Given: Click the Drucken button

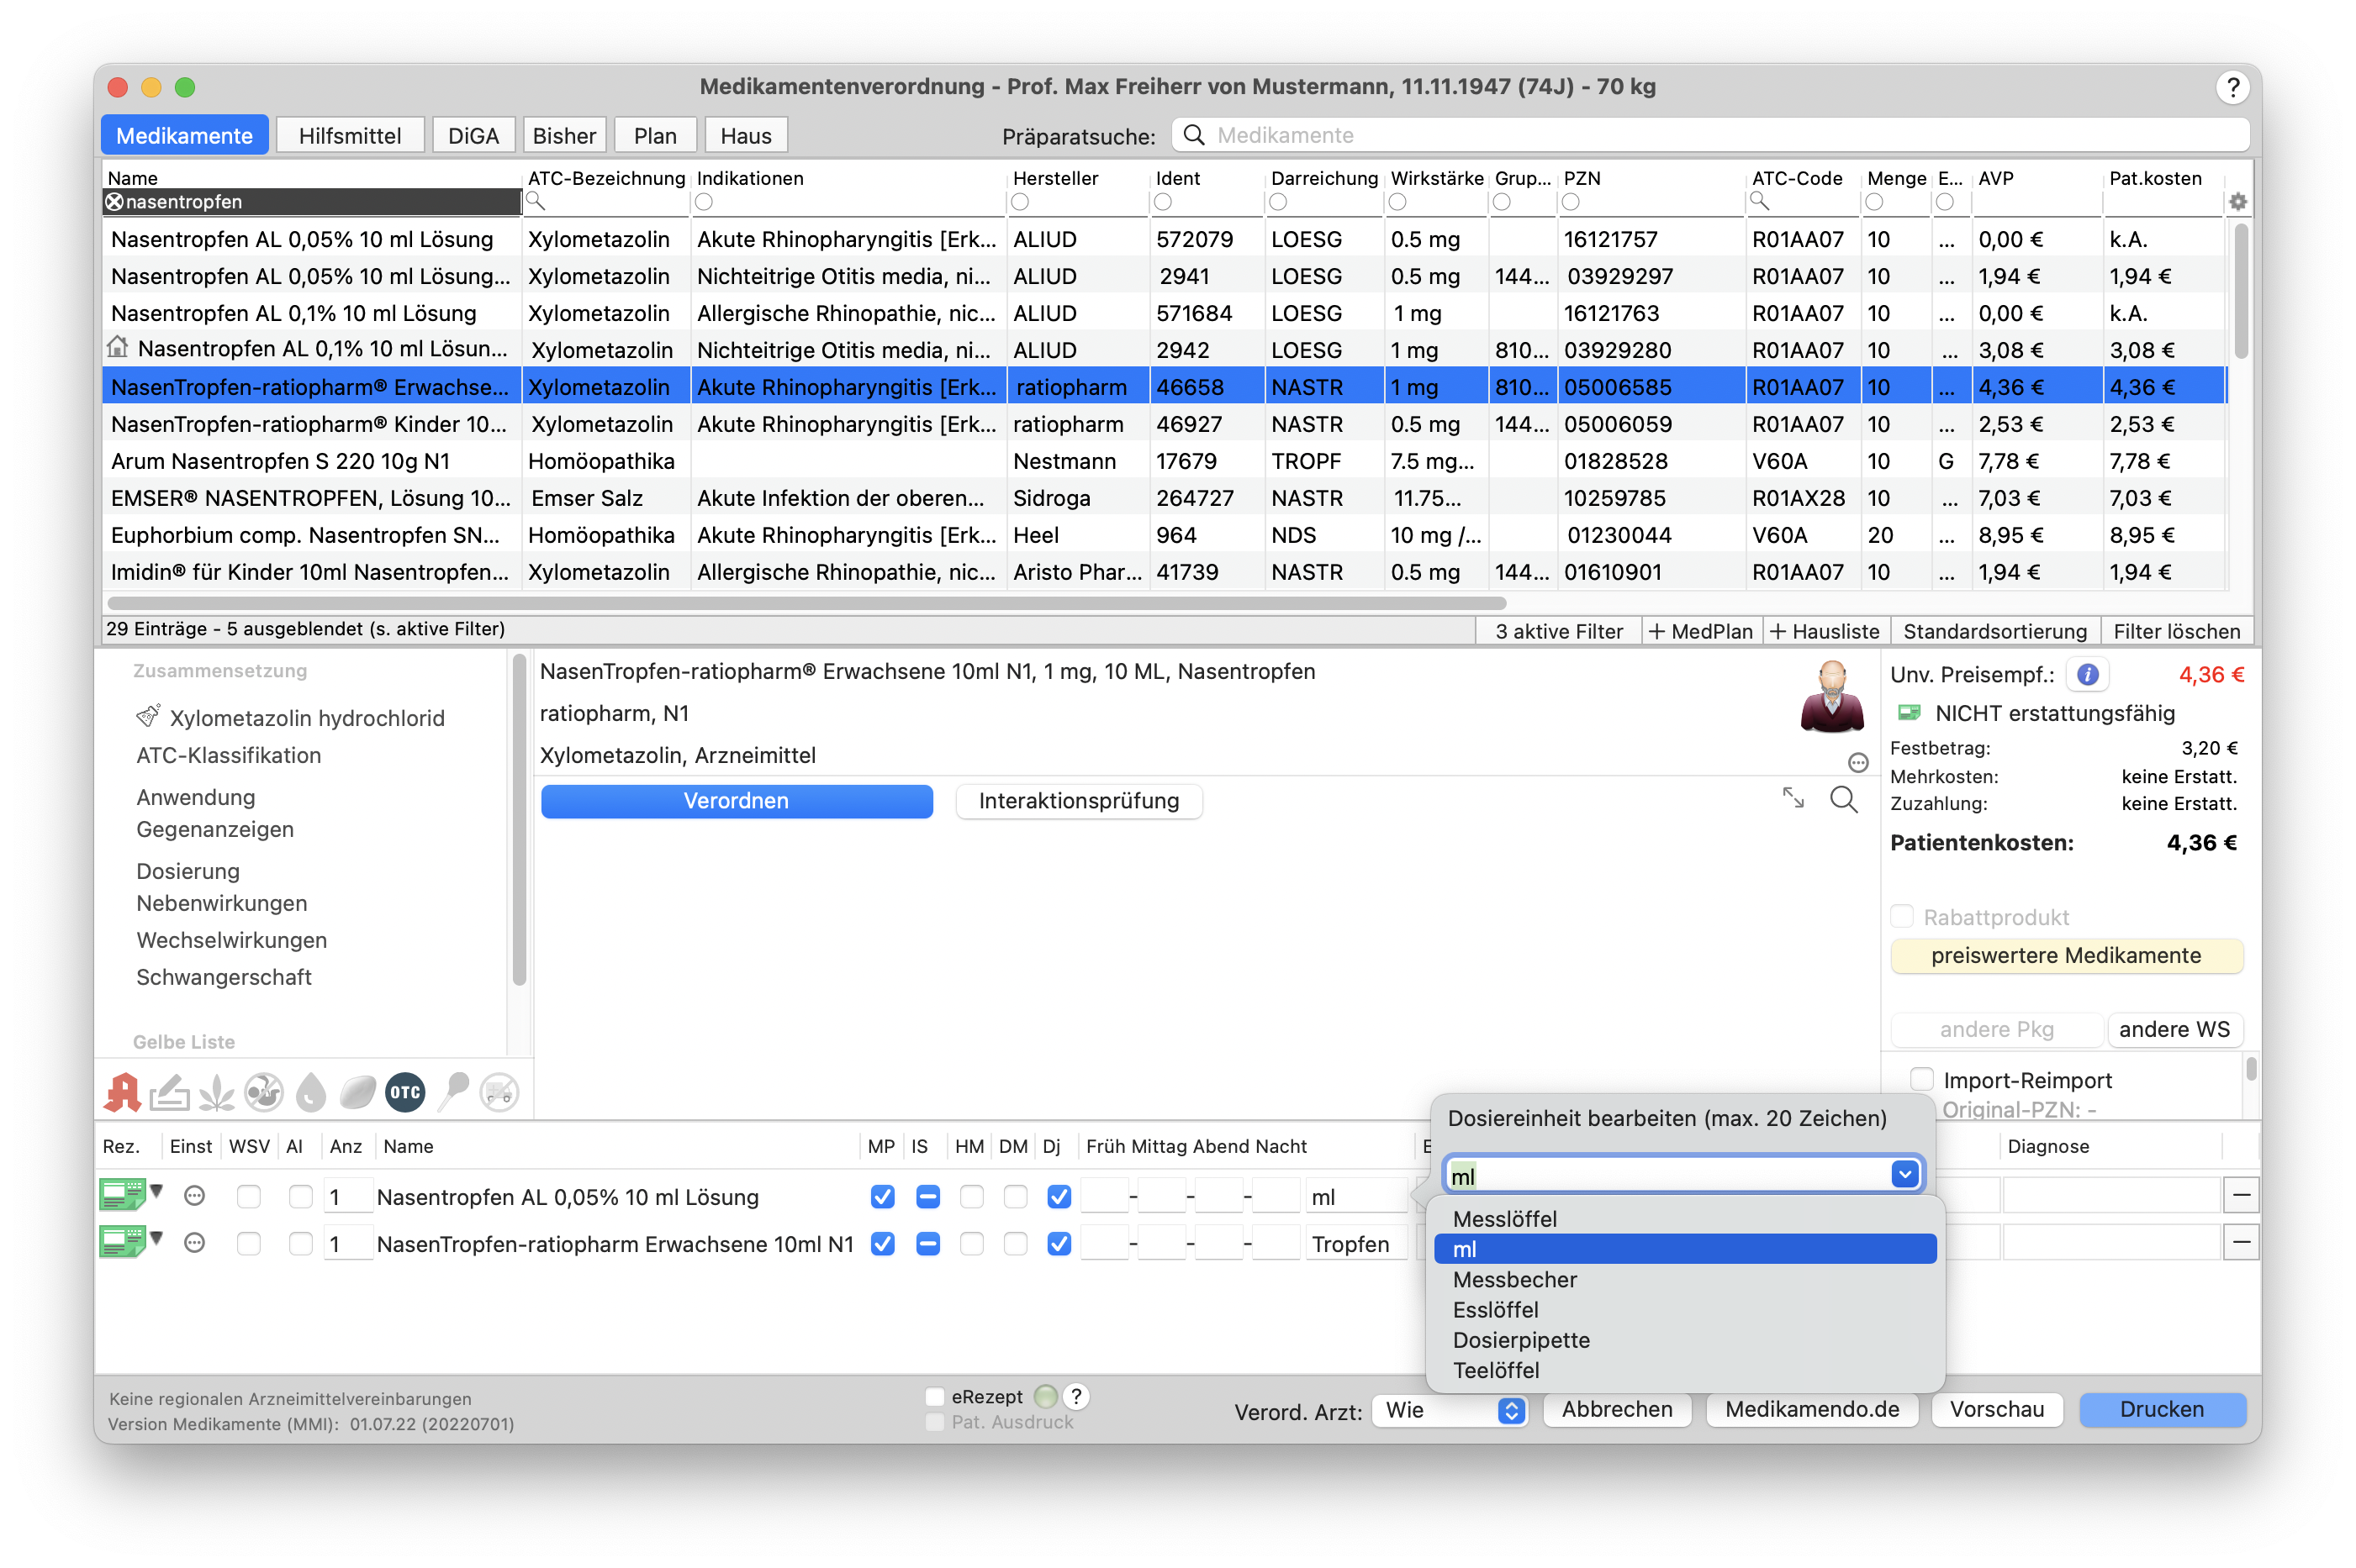Looking at the screenshot, I should pyautogui.click(x=2162, y=1409).
